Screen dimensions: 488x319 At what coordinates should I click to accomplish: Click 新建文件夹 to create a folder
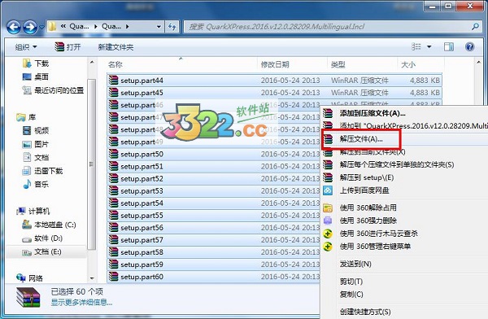(x=115, y=47)
